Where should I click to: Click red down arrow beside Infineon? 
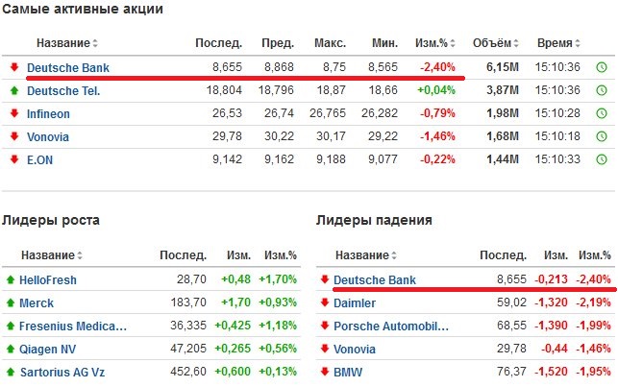pyautogui.click(x=14, y=113)
